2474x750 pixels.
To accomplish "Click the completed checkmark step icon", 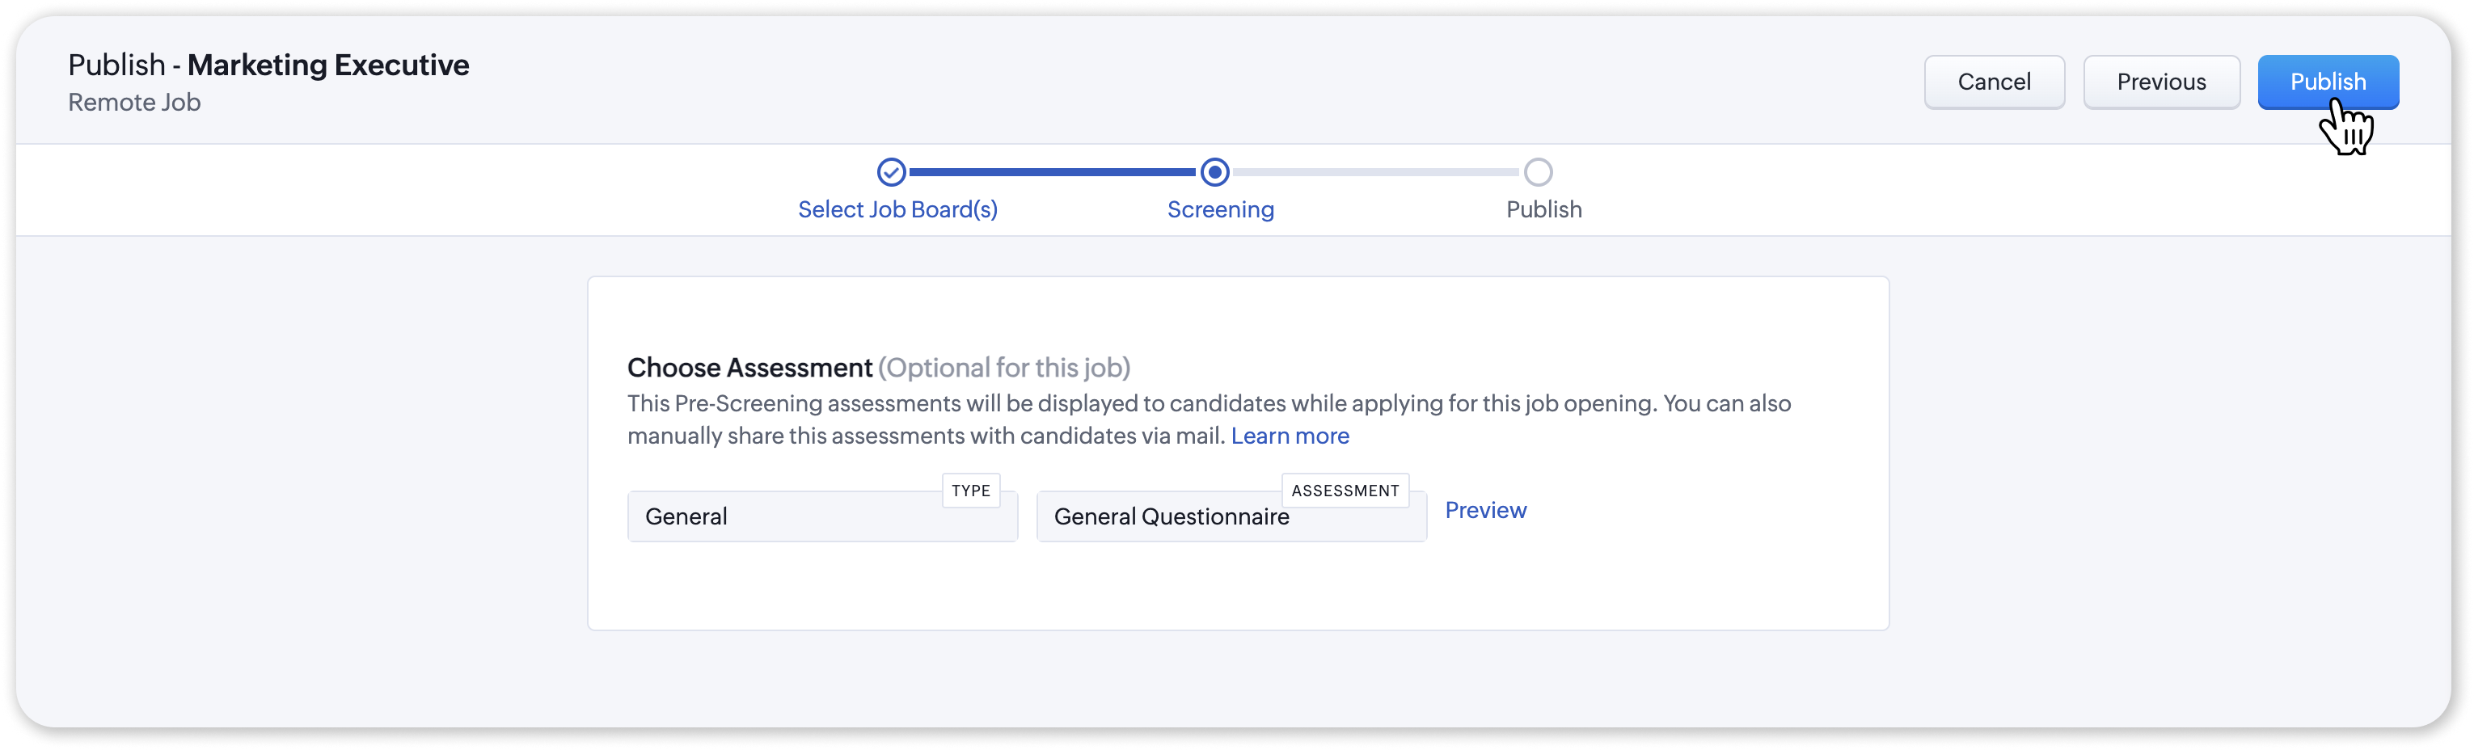I will (891, 172).
